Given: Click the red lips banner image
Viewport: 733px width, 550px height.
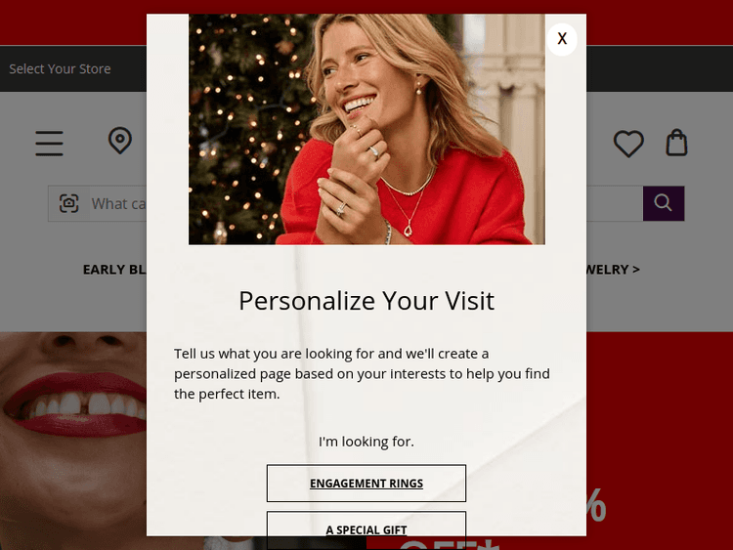Looking at the screenshot, I should pos(73,441).
